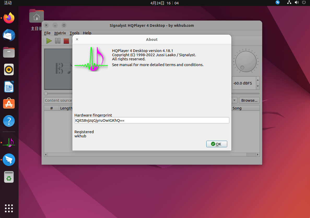310x218 pixels.
Task: Open Ubuntu Software from the dock
Action: (x=9, y=103)
